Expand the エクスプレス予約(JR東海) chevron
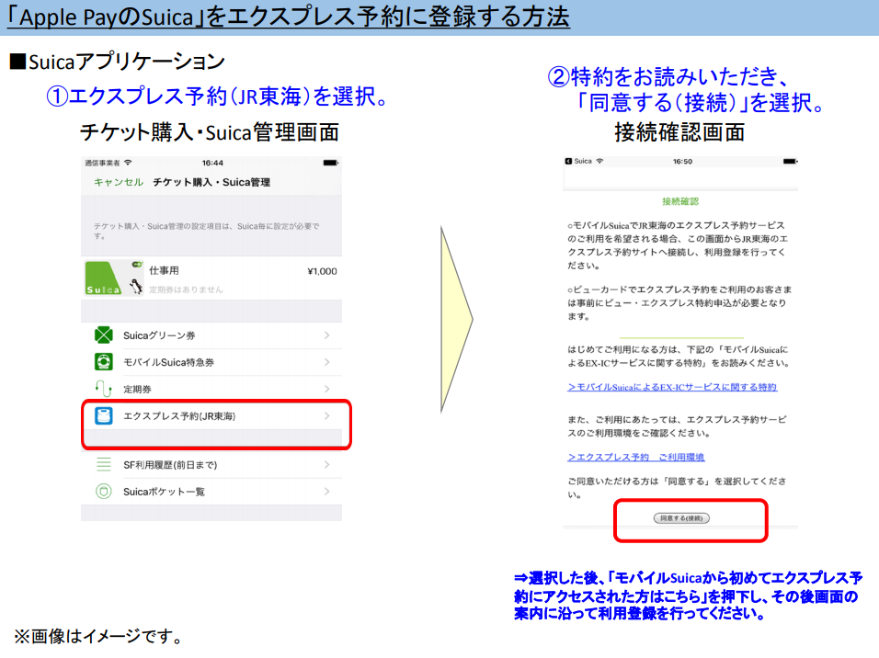Screen dimensions: 879x658 [326, 416]
